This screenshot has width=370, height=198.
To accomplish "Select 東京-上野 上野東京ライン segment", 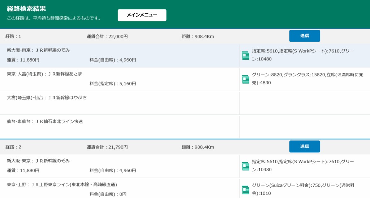I will point(62,185).
